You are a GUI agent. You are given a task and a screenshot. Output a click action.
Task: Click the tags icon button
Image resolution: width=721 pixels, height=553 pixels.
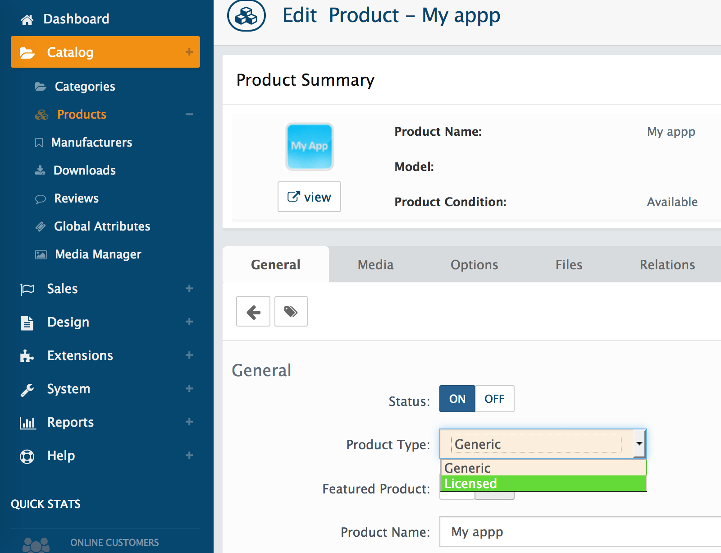point(291,311)
